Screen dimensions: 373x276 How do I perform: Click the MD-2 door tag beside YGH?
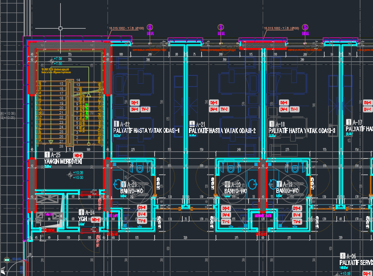tap(96, 219)
